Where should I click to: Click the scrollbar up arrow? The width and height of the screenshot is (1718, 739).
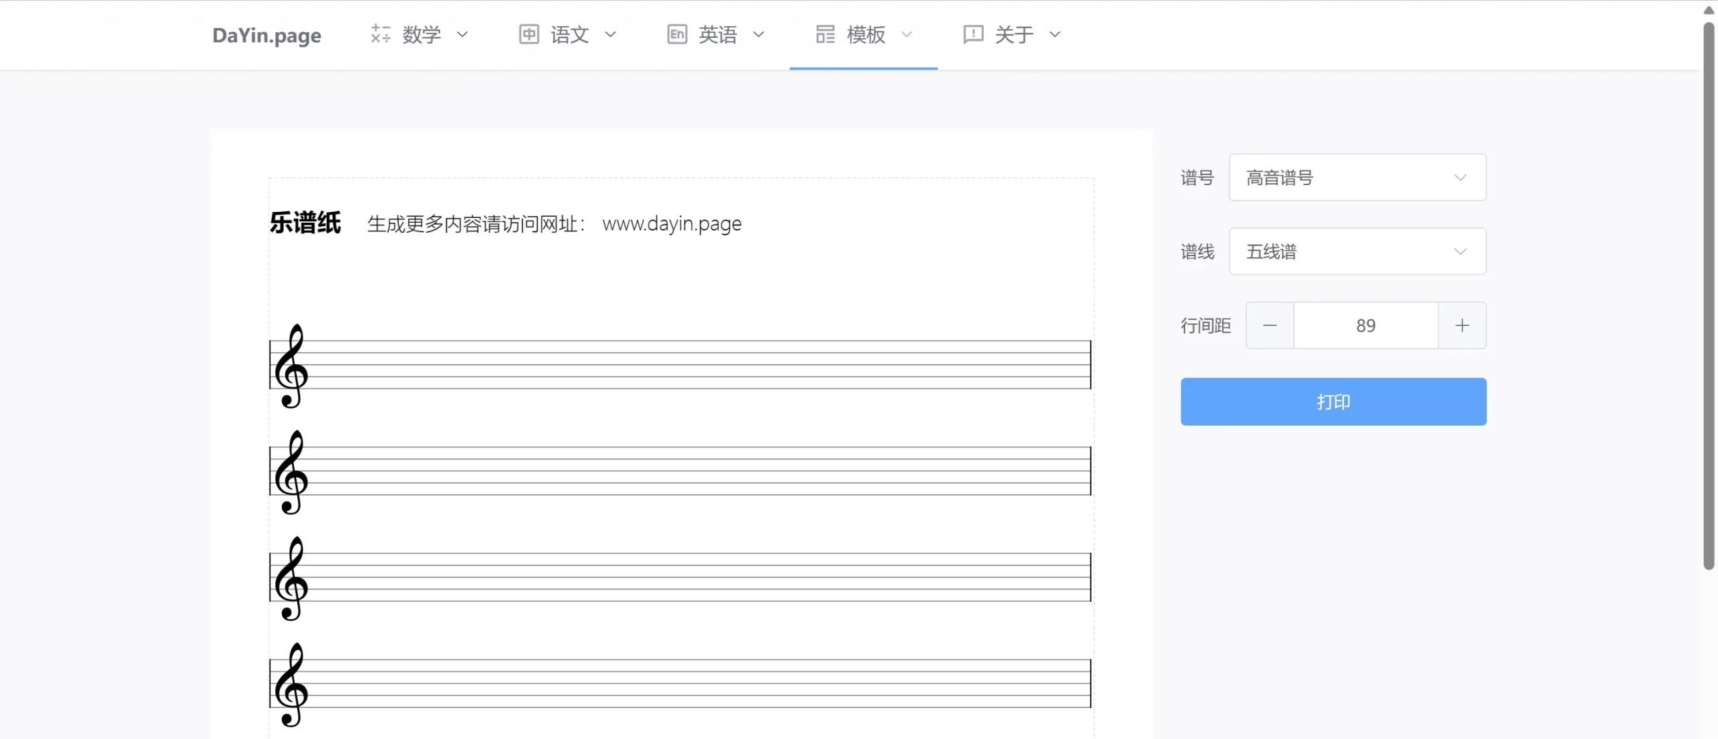tap(1709, 9)
